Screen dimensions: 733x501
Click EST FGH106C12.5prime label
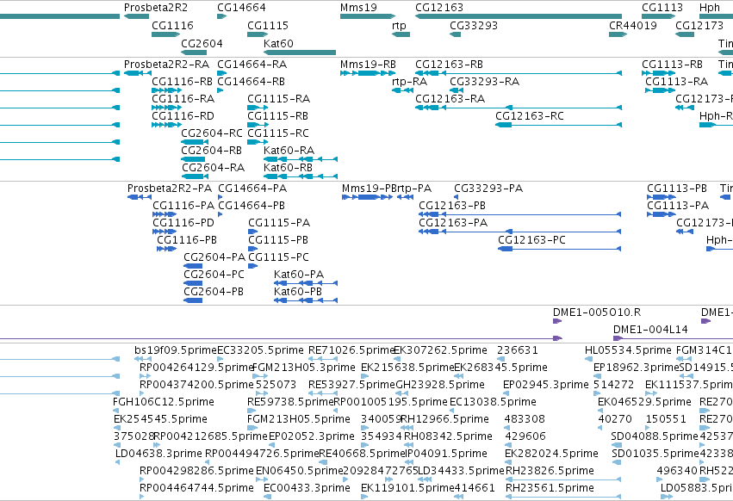coord(164,402)
